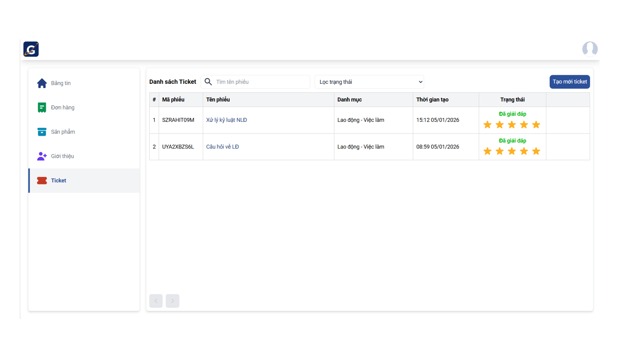Open the user avatar profile menu

click(x=590, y=49)
